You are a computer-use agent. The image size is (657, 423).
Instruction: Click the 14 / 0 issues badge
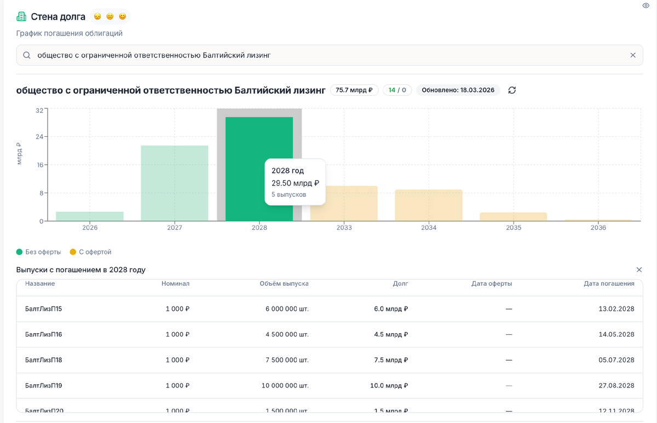(x=397, y=90)
